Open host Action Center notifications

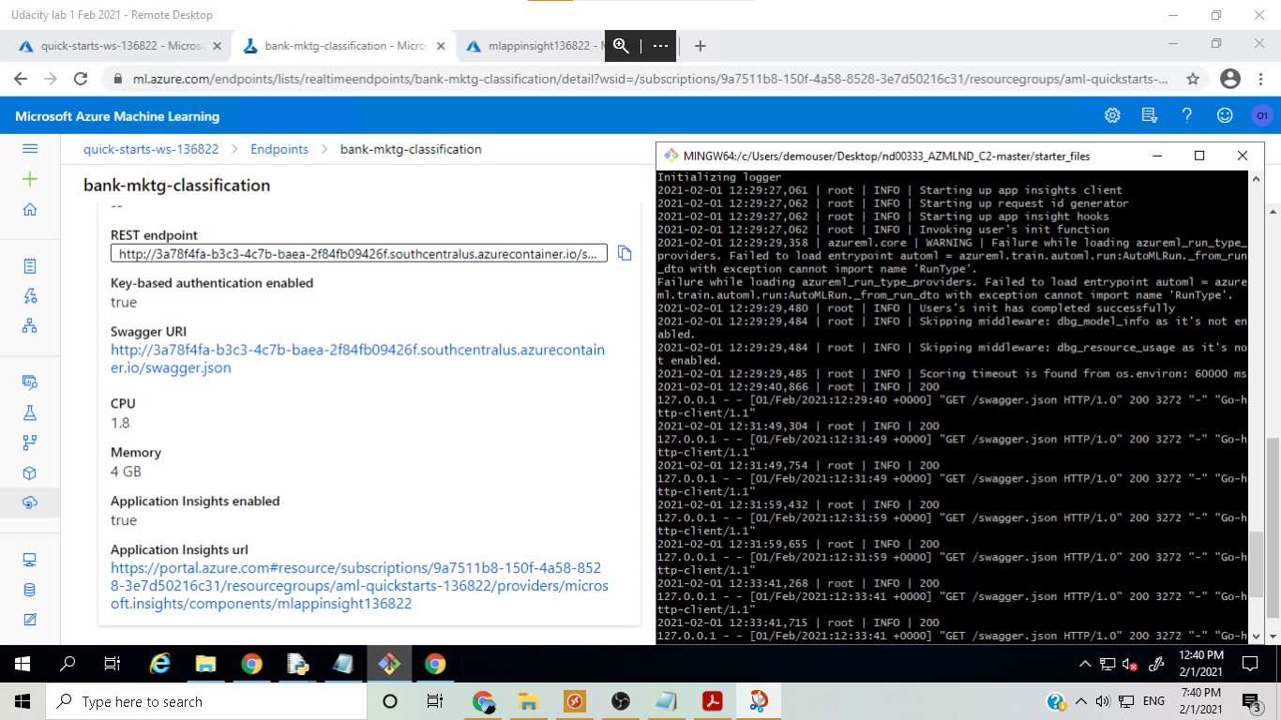click(x=1251, y=701)
